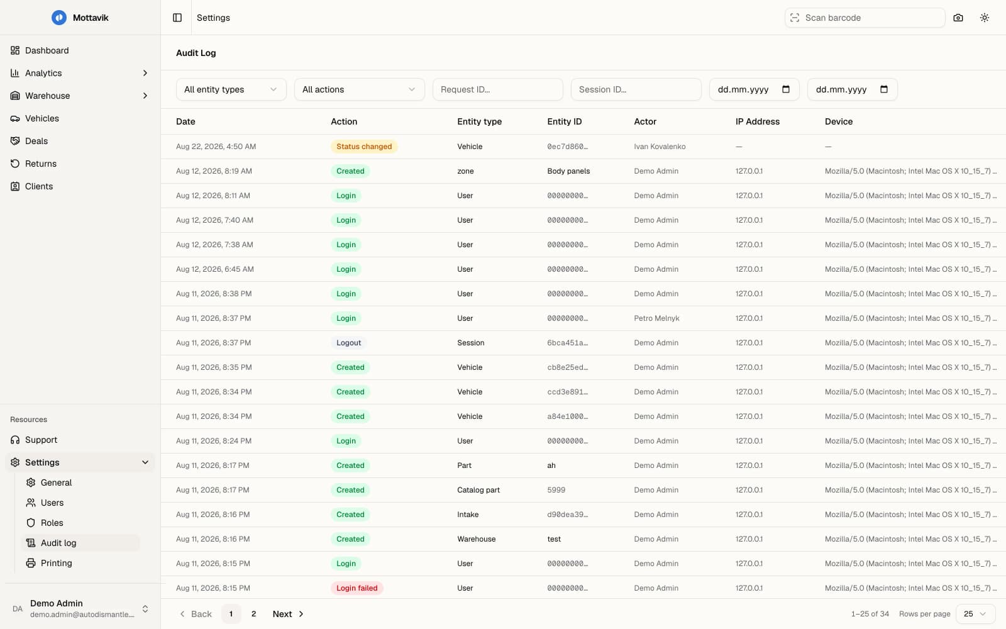Open the Deals page
Screen dimensions: 1006x629
pos(80,141)
